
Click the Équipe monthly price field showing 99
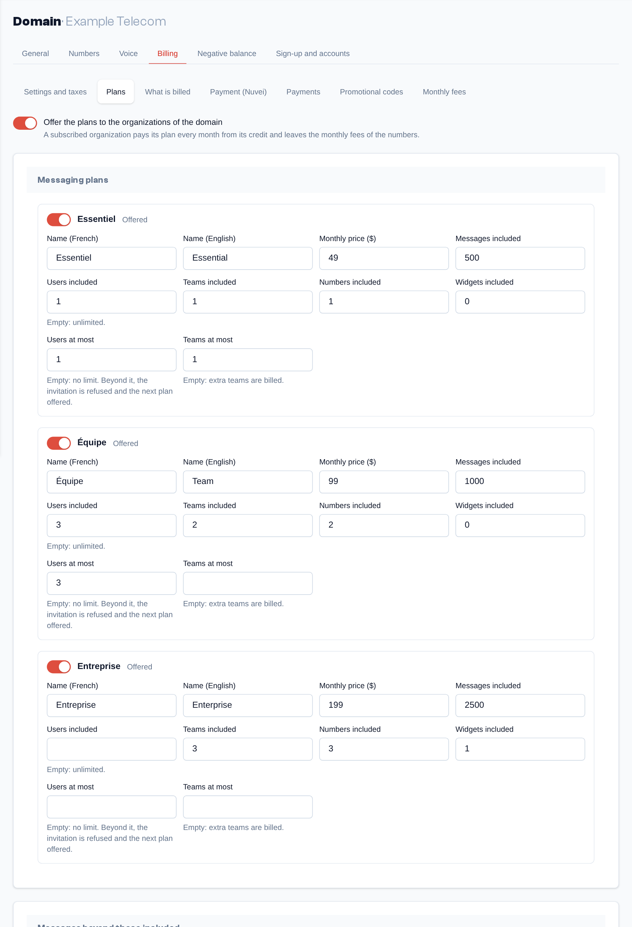(384, 481)
